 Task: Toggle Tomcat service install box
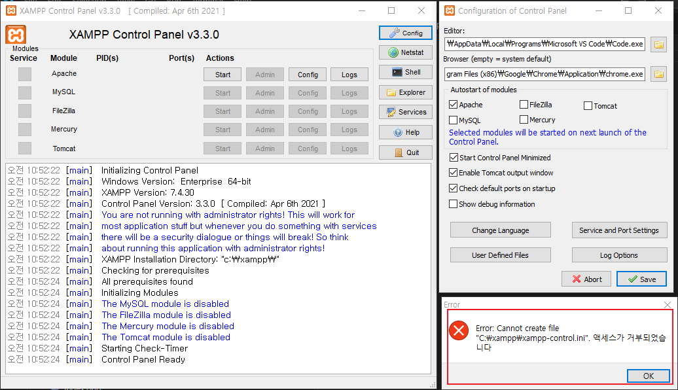(25, 148)
